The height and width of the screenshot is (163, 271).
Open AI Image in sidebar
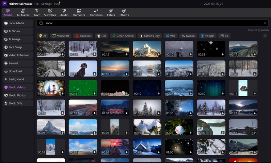18,39
